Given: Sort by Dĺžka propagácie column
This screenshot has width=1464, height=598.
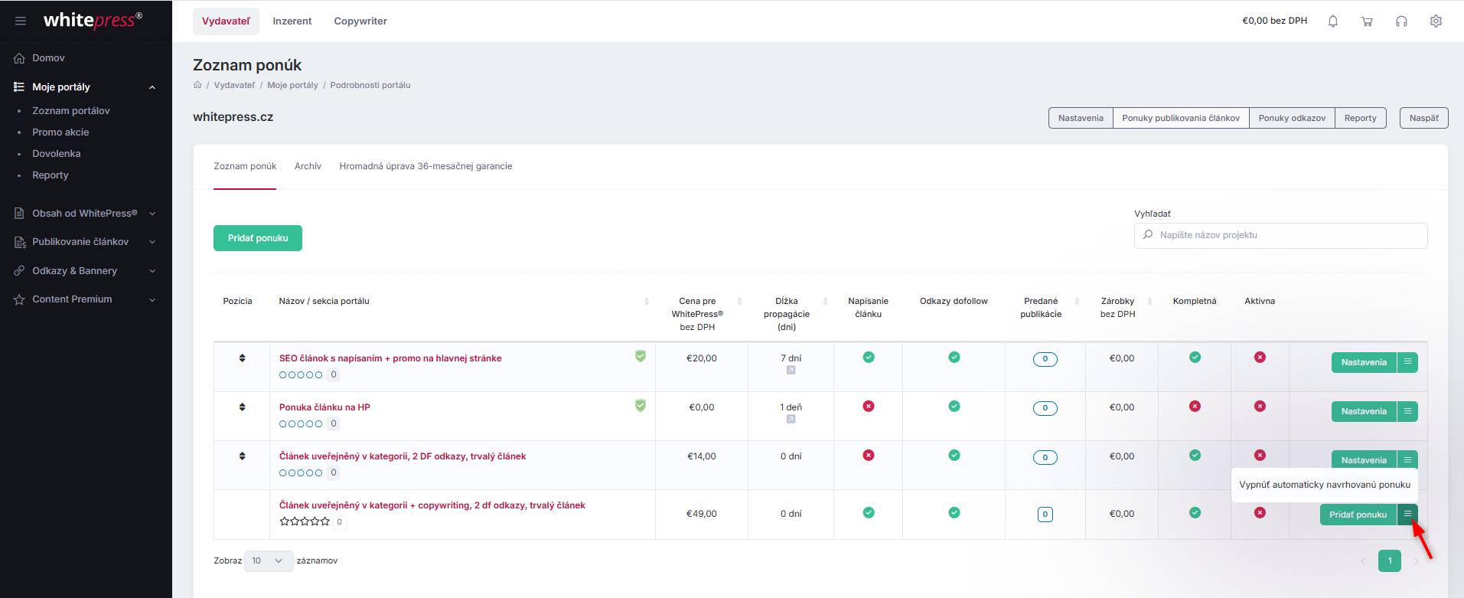Looking at the screenshot, I should pos(825,301).
